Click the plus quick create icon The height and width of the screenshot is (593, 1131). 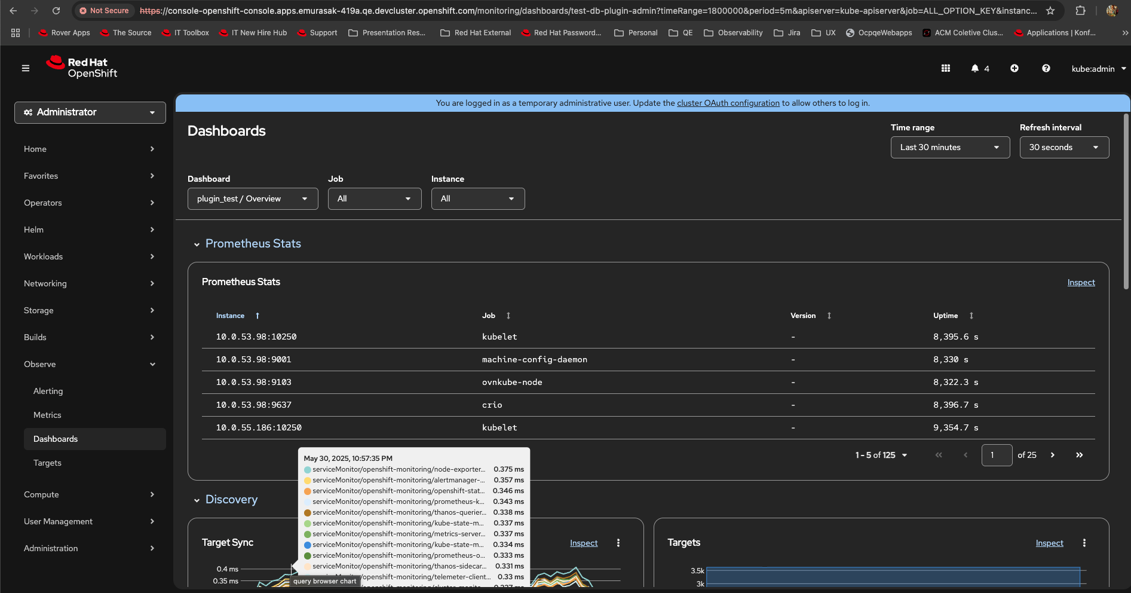click(x=1014, y=69)
